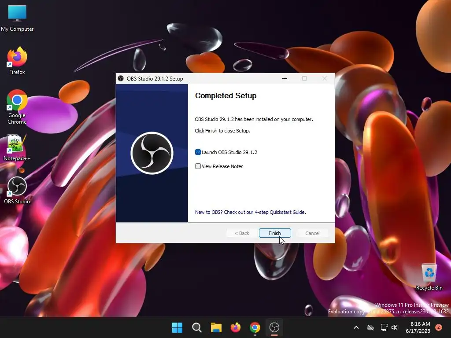Screen dimensions: 451x338
Task: Open the Recycle Bin desktop icon
Action: coord(429,277)
